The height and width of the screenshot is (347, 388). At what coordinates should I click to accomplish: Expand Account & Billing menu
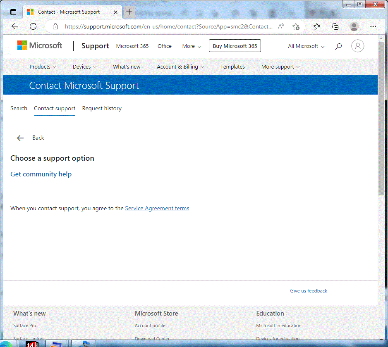click(x=180, y=67)
